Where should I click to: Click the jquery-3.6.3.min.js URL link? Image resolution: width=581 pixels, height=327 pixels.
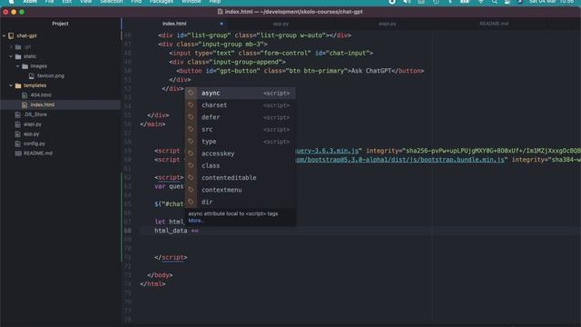327,151
